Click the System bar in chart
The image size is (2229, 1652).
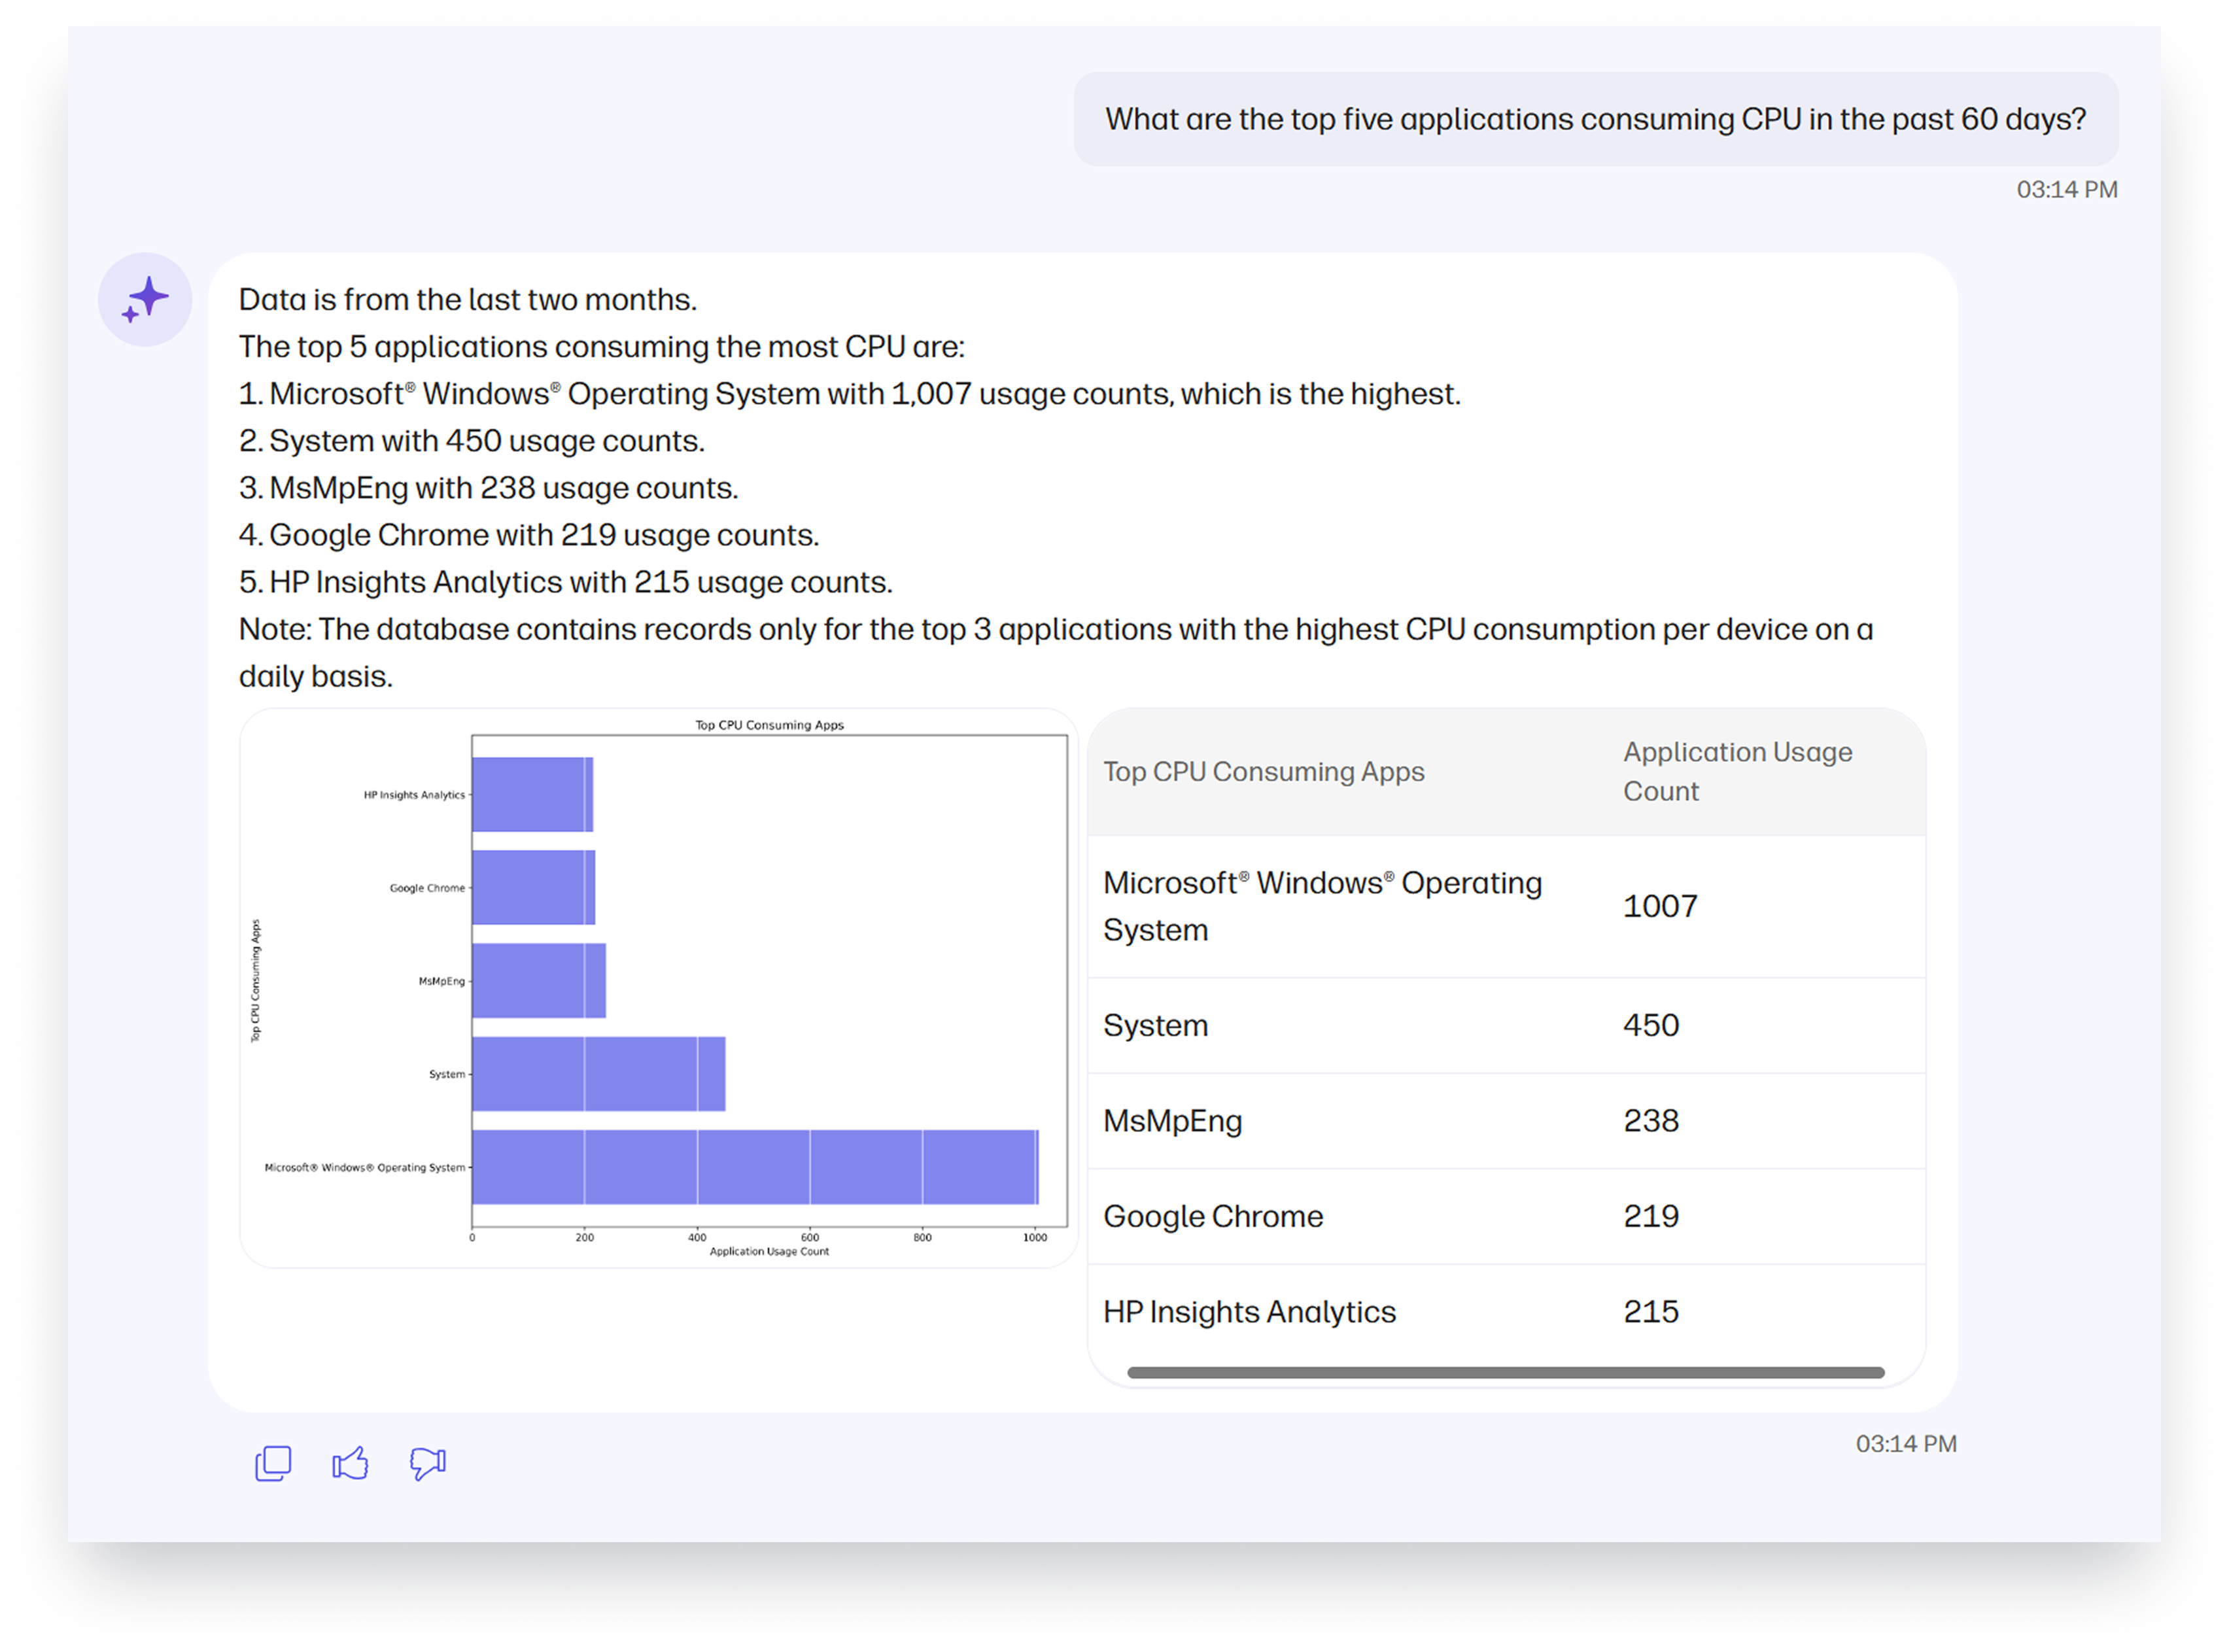click(599, 1075)
